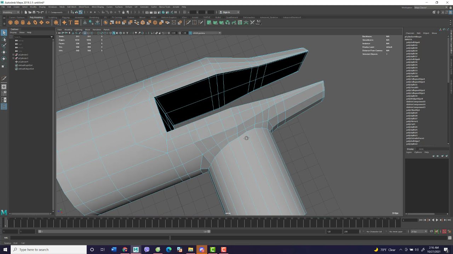Activate the Lasso select tool
Image resolution: width=453 pixels, height=254 pixels.
(4, 40)
